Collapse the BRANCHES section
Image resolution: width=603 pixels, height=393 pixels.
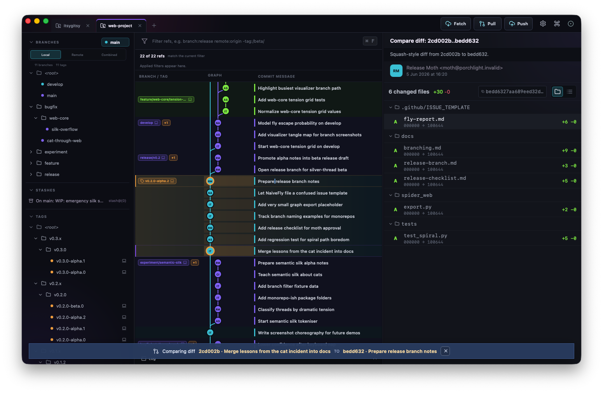(x=31, y=42)
